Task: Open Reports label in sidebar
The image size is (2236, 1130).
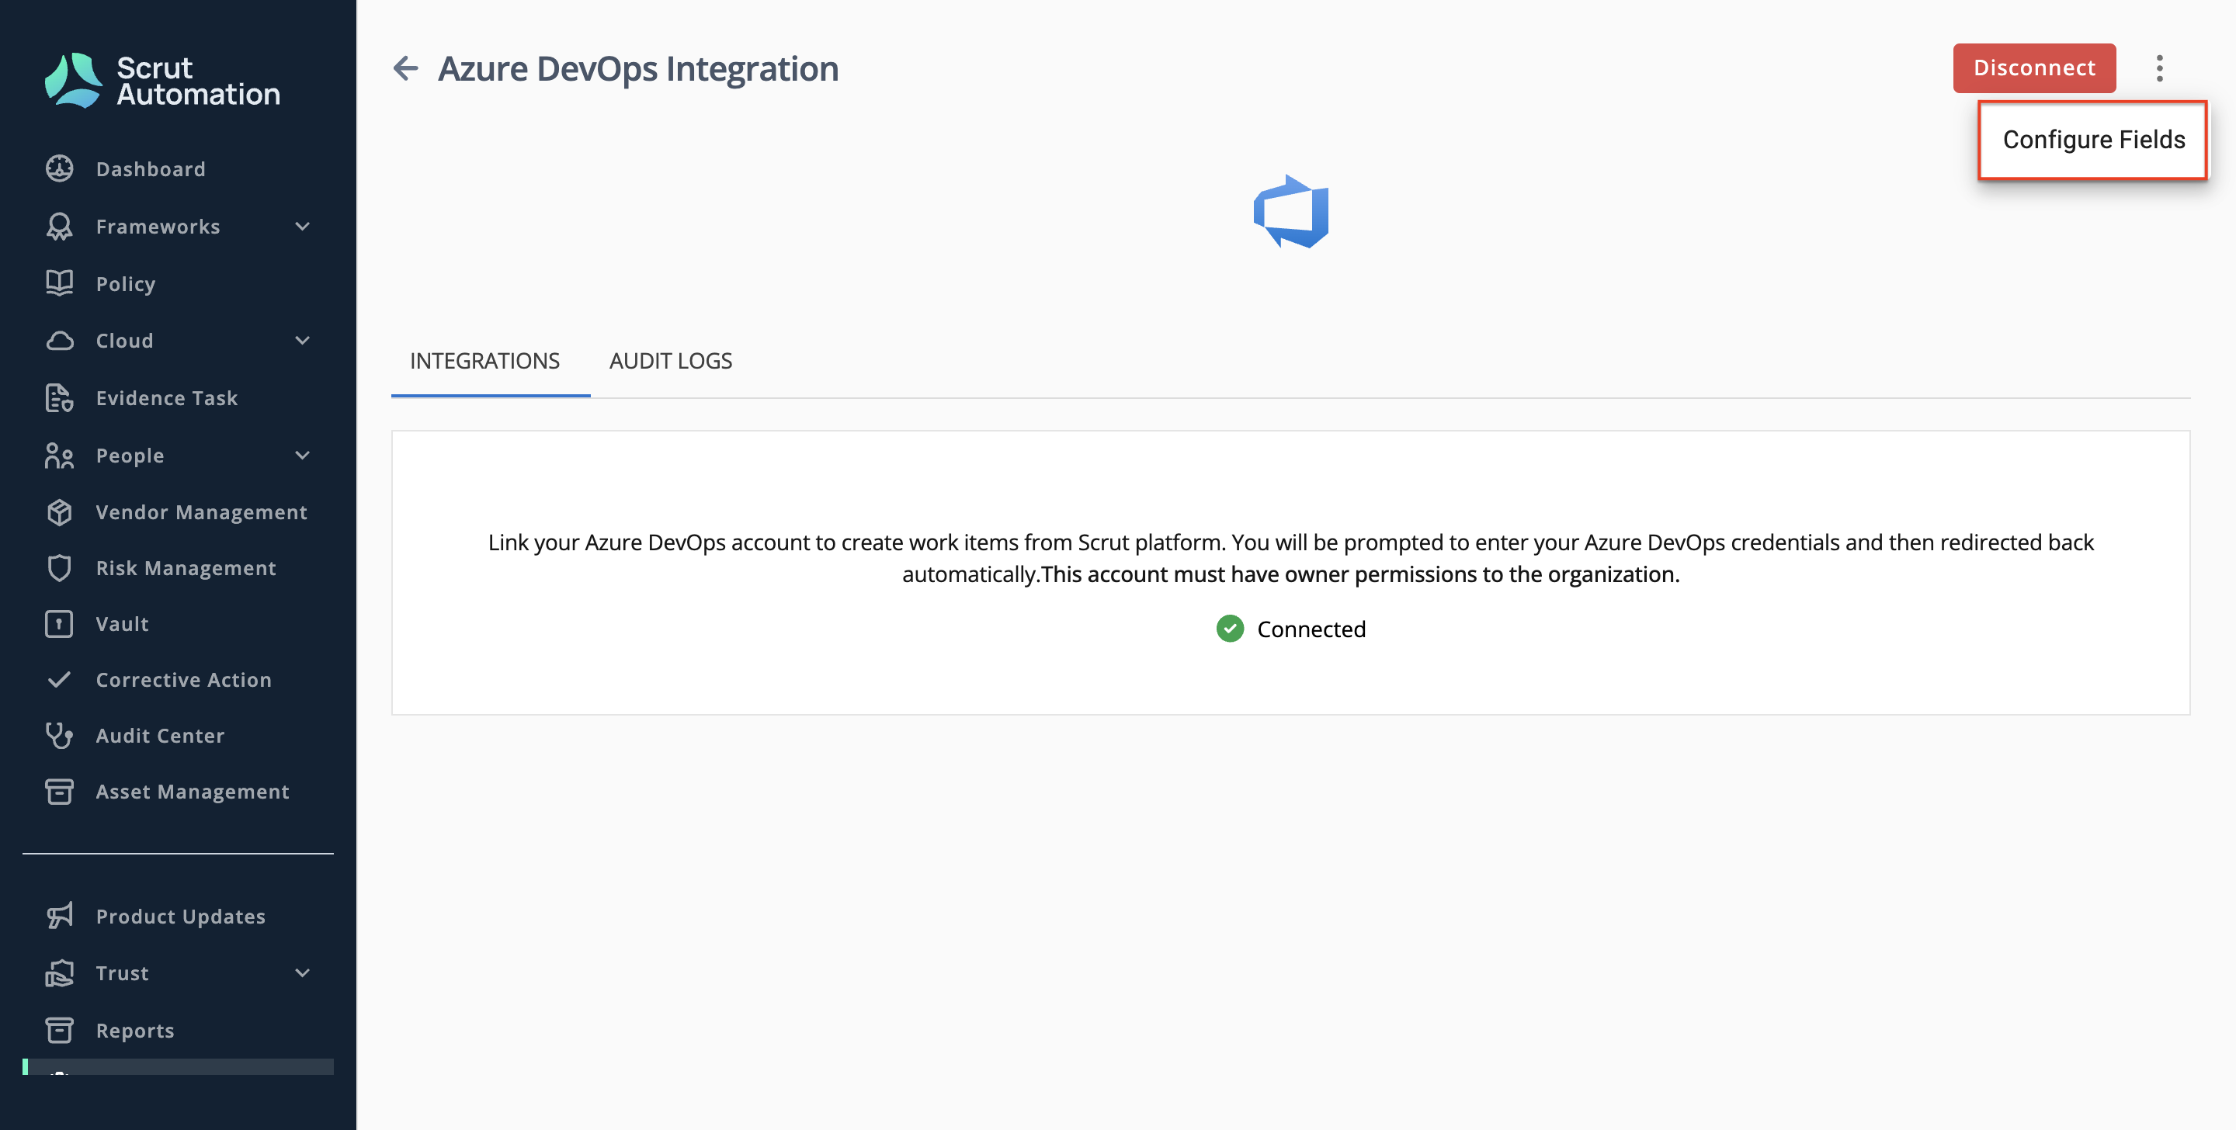Action: pyautogui.click(x=134, y=1030)
